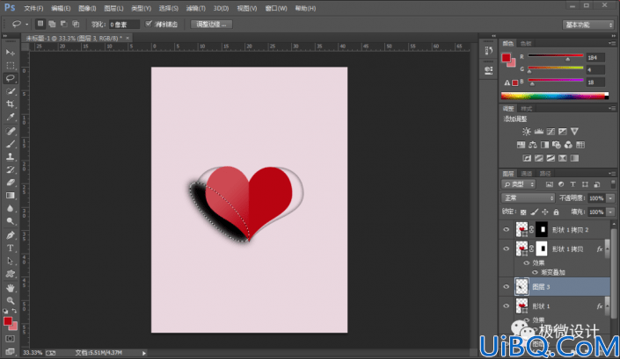Screen dimensions: 620x359
Task: Open the 编辑(E) menu
Action: 61,8
